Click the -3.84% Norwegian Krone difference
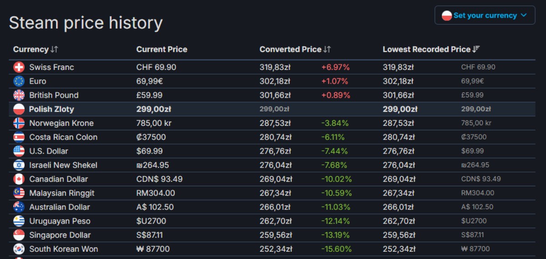This screenshot has width=546, height=259. point(335,123)
